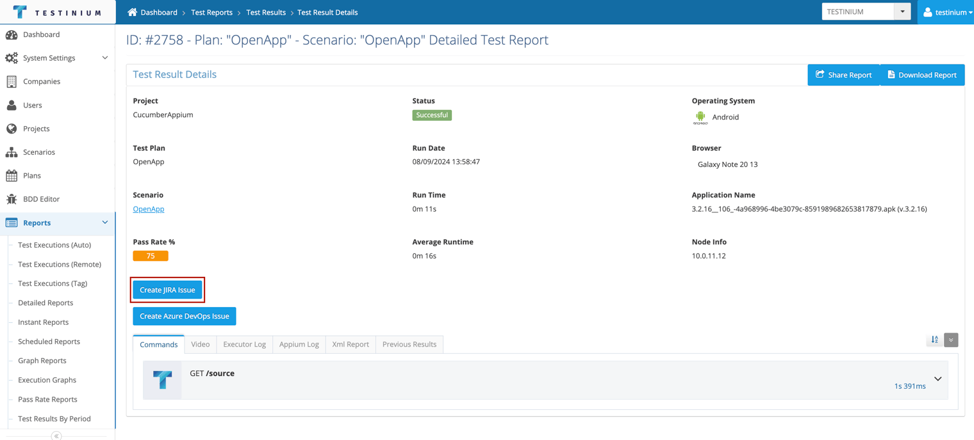Open Instant Reports in sidebar
The image size is (974, 440).
click(x=44, y=322)
